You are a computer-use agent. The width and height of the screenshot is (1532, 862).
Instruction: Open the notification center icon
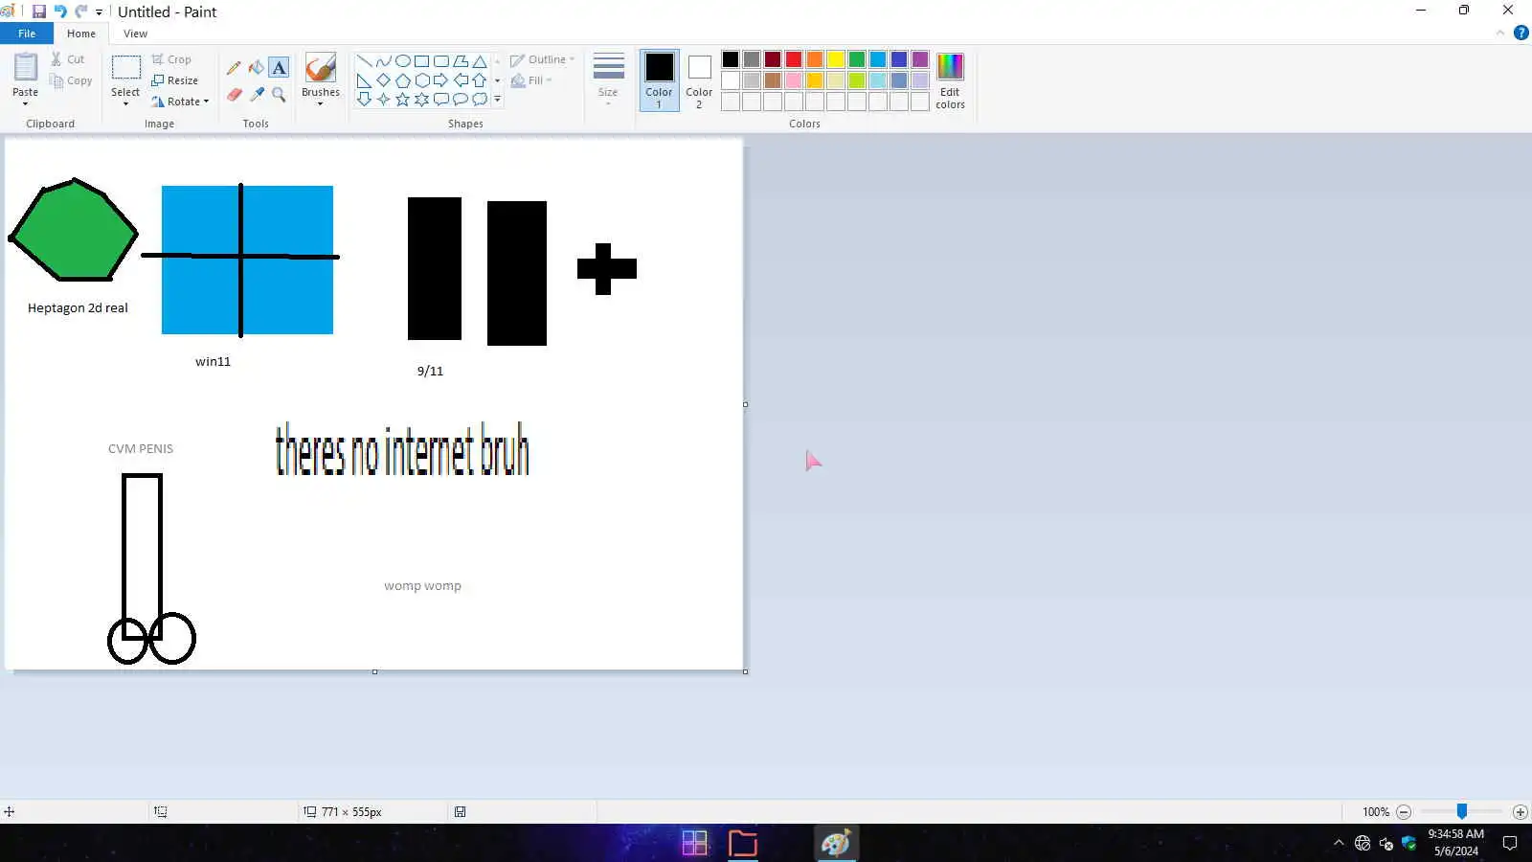tap(1510, 843)
